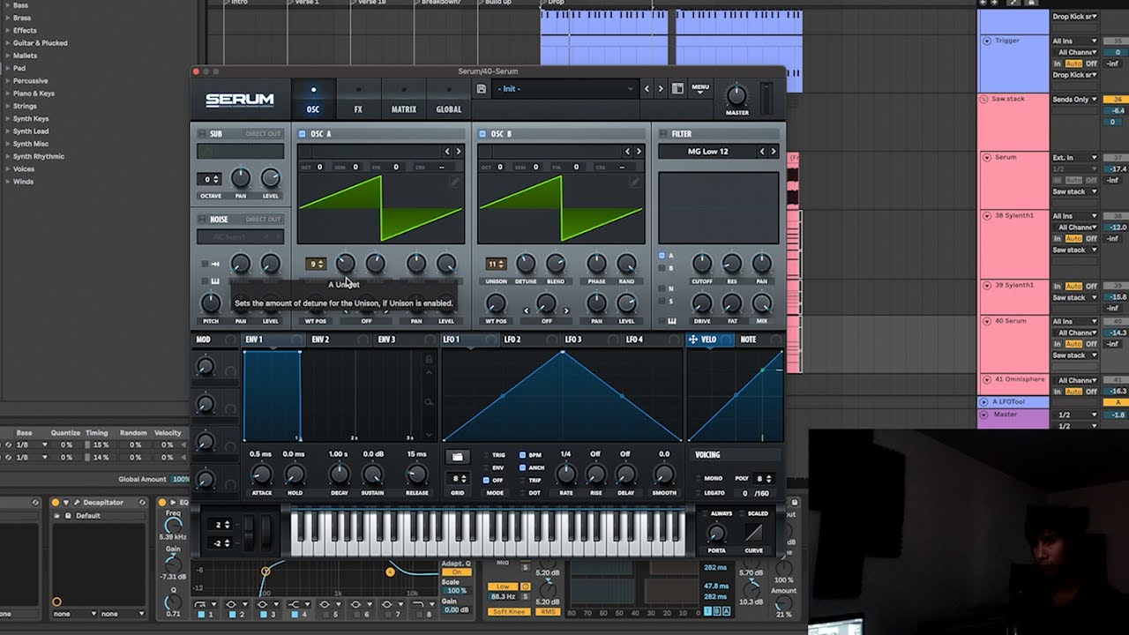The image size is (1129, 635).
Task: Click the portamento CURVE display
Action: (x=753, y=533)
